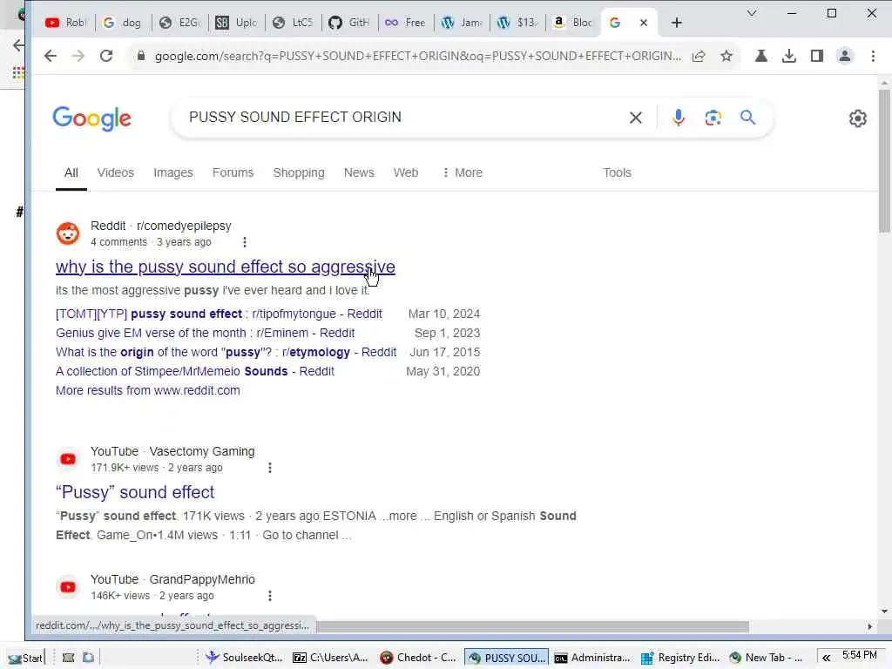Image resolution: width=892 pixels, height=669 pixels.
Task: Switch to the Uplc tab
Action: [x=236, y=23]
